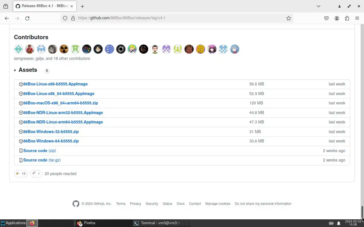Click the party popper reaction with 19
Viewport: 364px width, 227px height.
coord(21,174)
